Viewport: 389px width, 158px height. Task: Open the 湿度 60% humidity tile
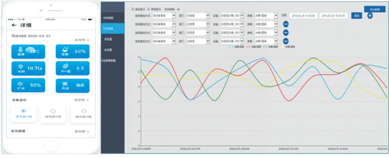click(73, 52)
